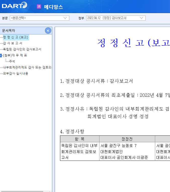This screenshot has width=170, height=192.
Task: Open (첨부)재 무 제 표 tree entry
Action: point(15,55)
